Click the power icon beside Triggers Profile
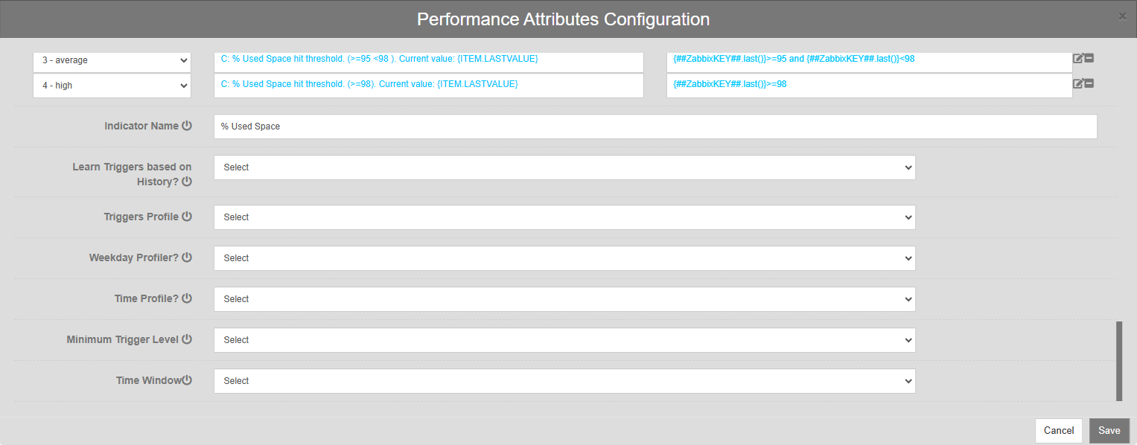 pos(187,217)
